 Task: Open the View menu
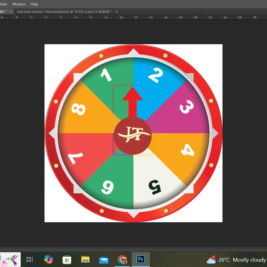4,4
